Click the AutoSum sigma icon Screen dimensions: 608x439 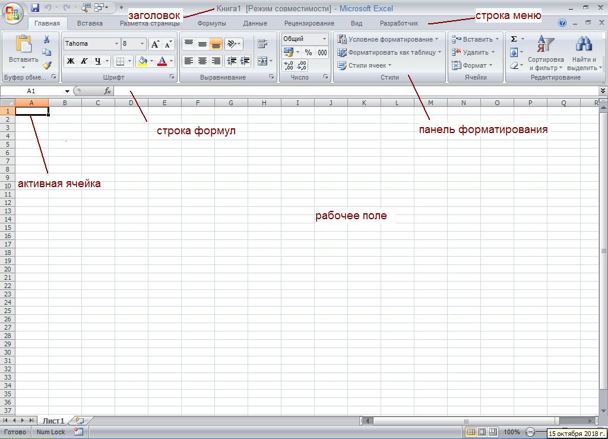[514, 39]
